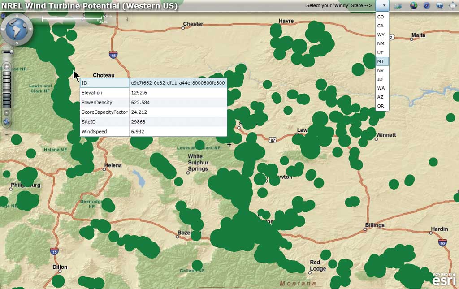This screenshot has width=459, height=289.
Task: Click the US 87 highway shield
Action: 273,140
